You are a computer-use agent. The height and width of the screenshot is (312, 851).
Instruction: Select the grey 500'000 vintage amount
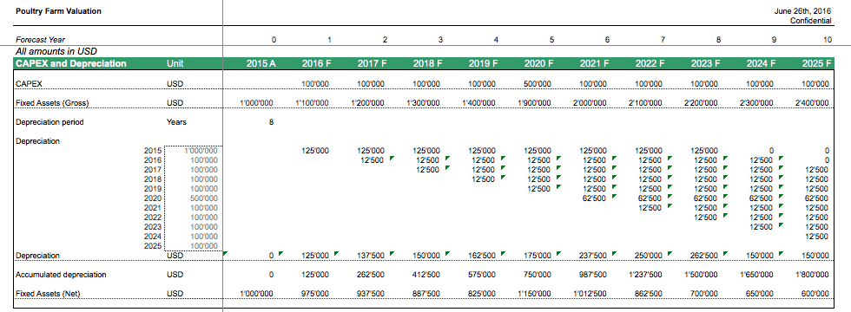pos(204,198)
